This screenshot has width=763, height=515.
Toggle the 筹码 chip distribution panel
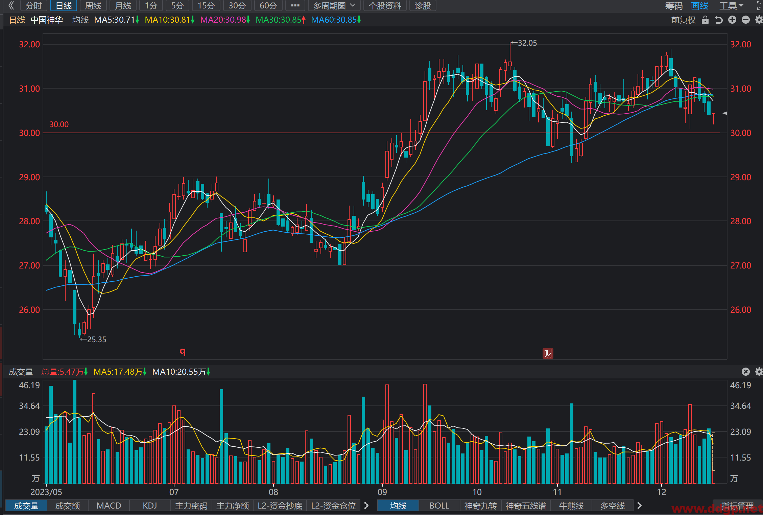coord(674,6)
